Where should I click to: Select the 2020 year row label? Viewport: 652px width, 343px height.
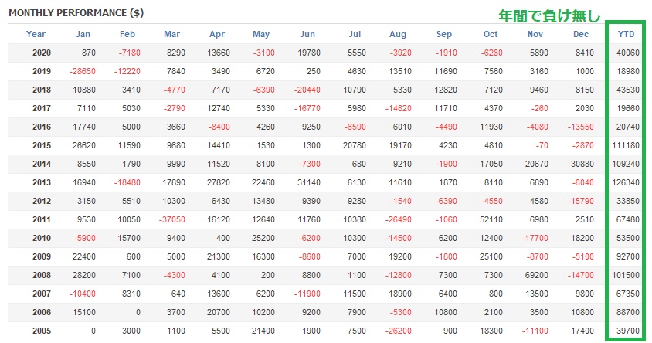(42, 53)
